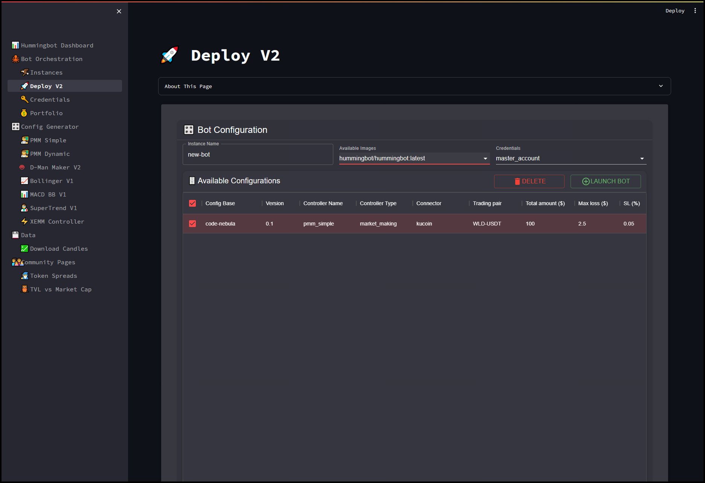
Task: Open the three-dot overflow menu
Action: coord(695,10)
